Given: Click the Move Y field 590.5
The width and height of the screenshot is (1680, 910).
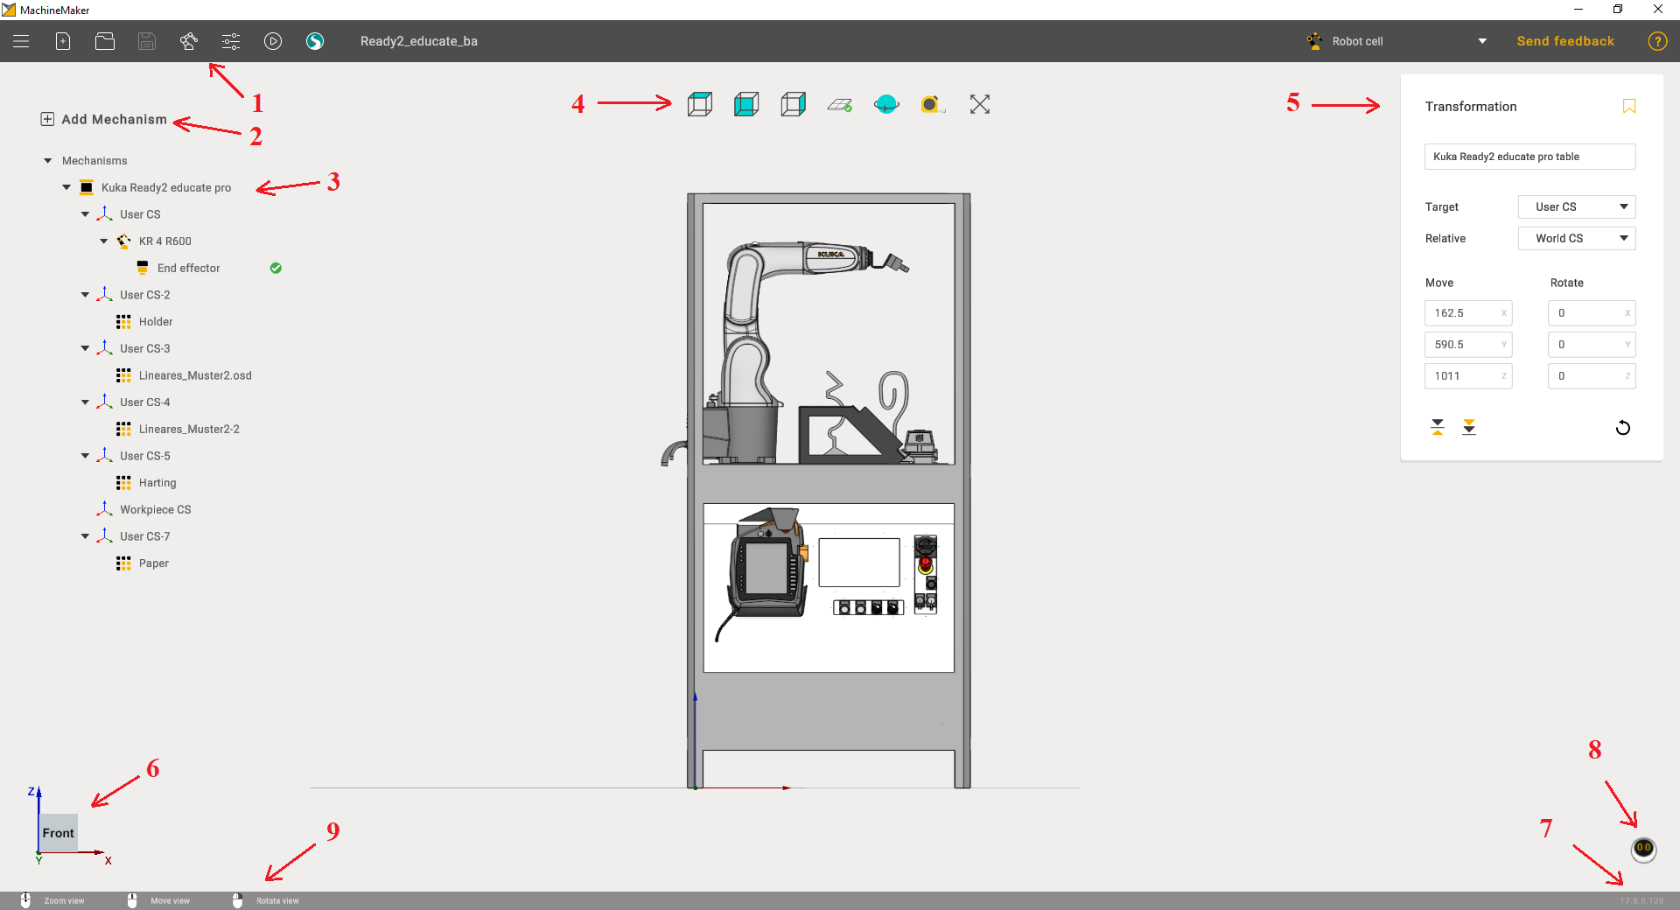Looking at the screenshot, I should (1468, 345).
